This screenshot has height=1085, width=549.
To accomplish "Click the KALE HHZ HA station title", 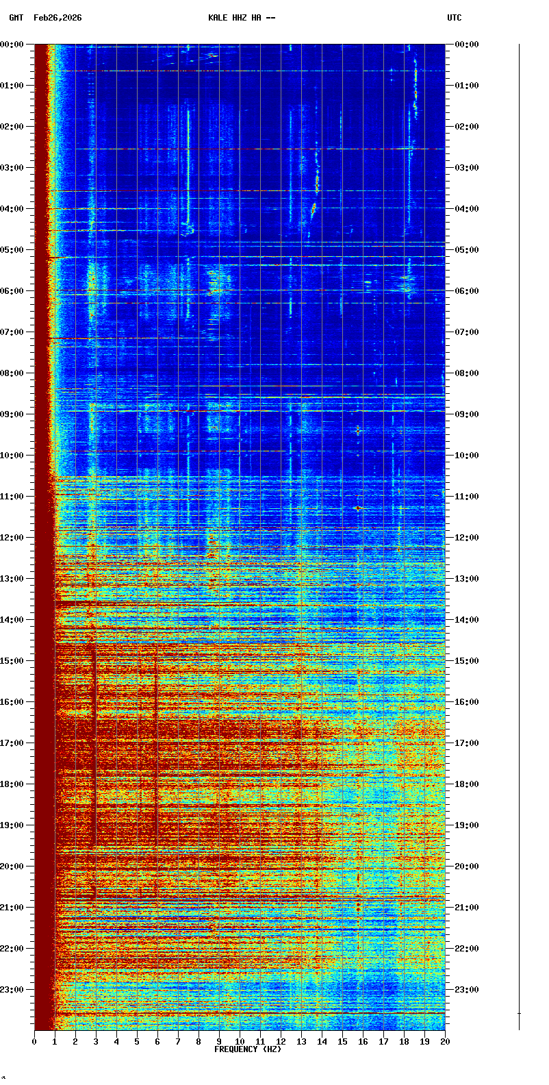I will (x=242, y=18).
